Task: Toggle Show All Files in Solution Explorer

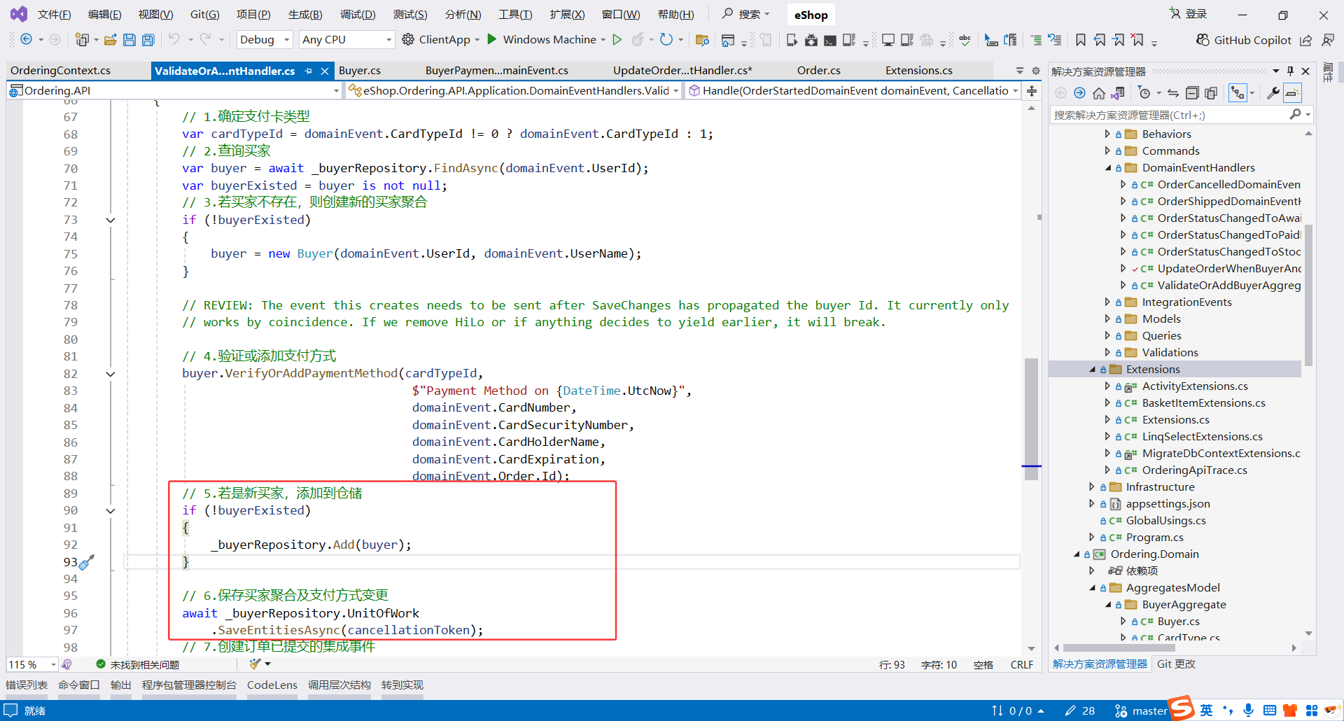Action: [x=1211, y=92]
